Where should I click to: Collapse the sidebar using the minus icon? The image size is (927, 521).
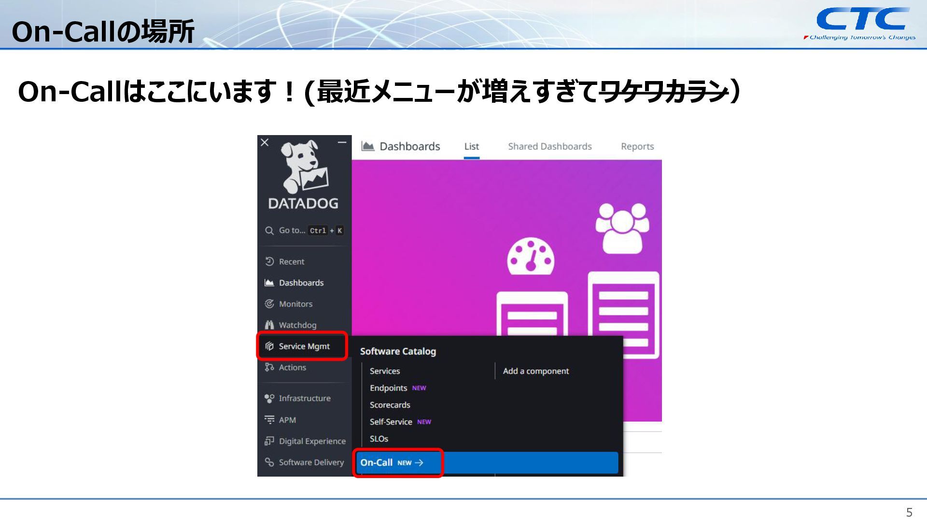tap(342, 142)
